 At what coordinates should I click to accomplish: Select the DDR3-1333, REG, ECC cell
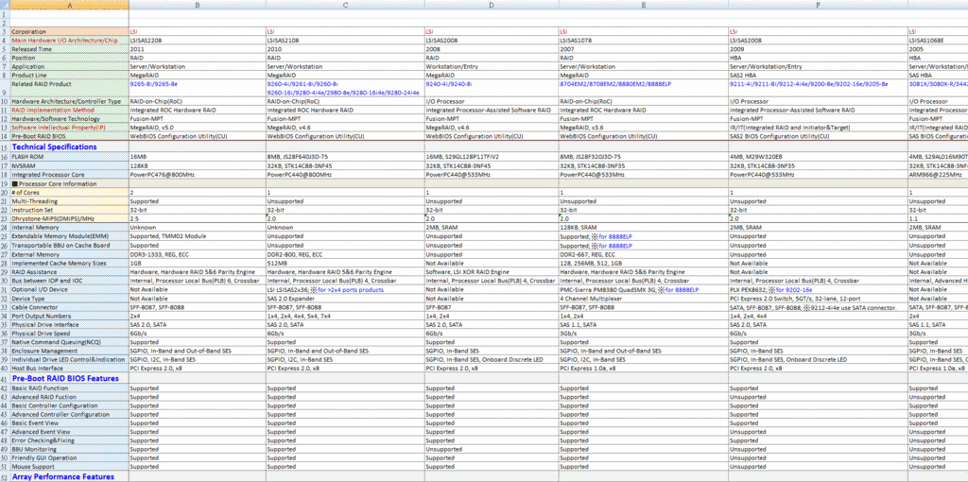(158, 254)
